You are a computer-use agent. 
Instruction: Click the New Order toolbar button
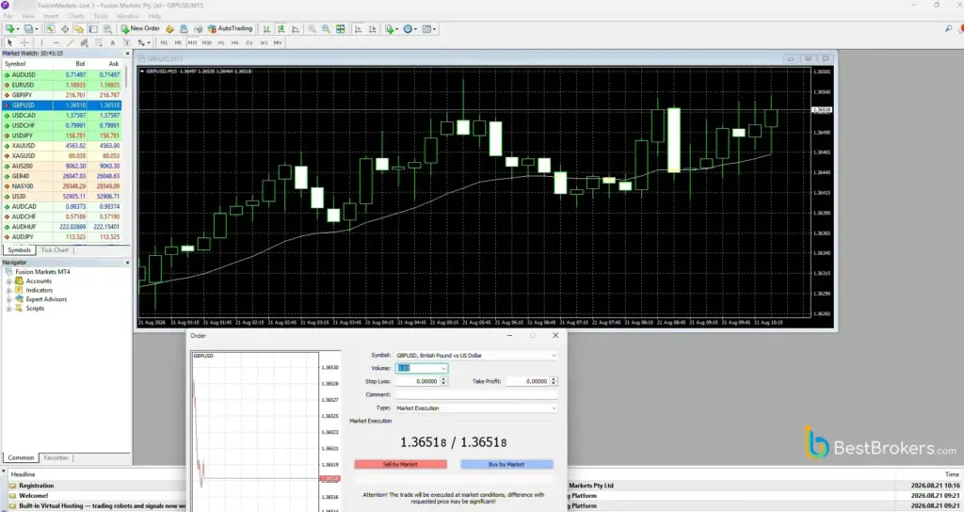140,29
